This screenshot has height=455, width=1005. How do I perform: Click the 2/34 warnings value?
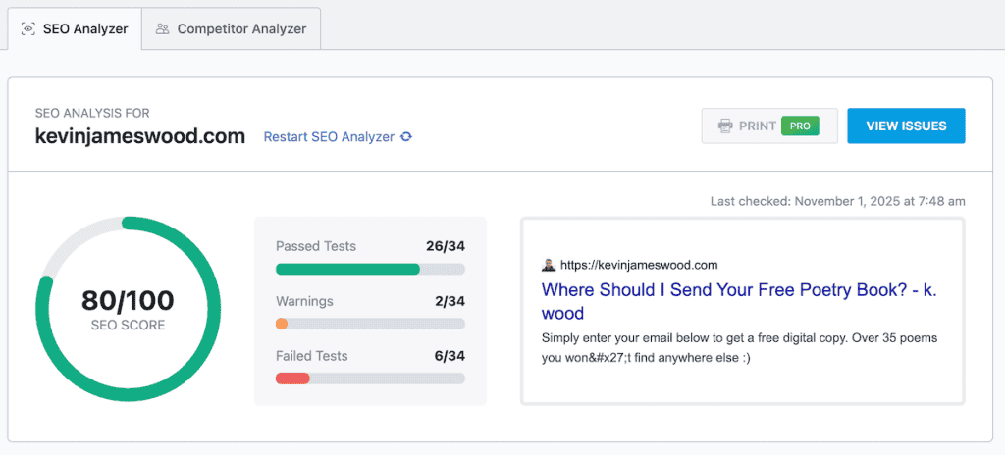point(450,301)
